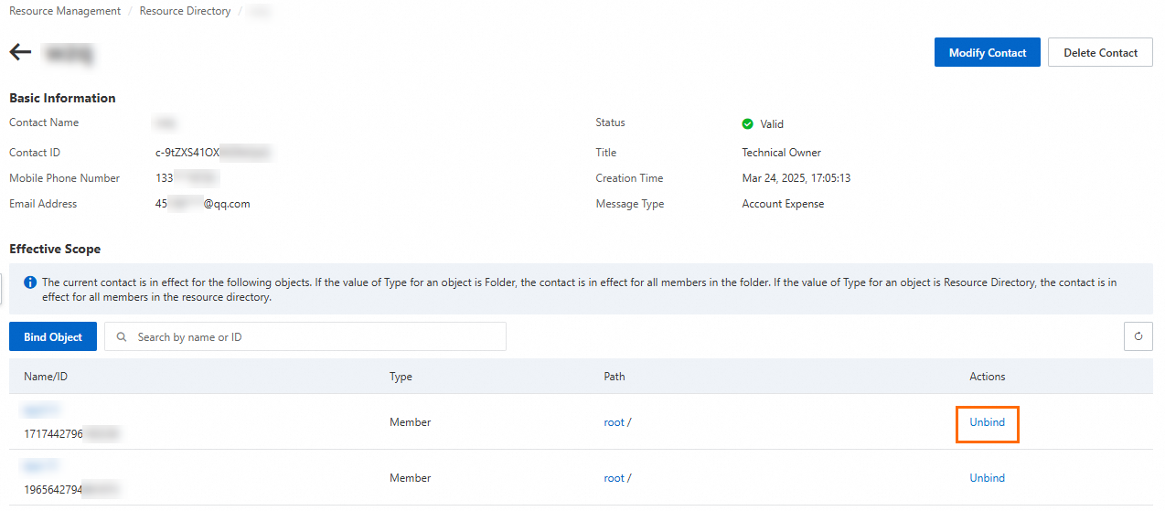Refresh the effective scope table

tap(1138, 336)
